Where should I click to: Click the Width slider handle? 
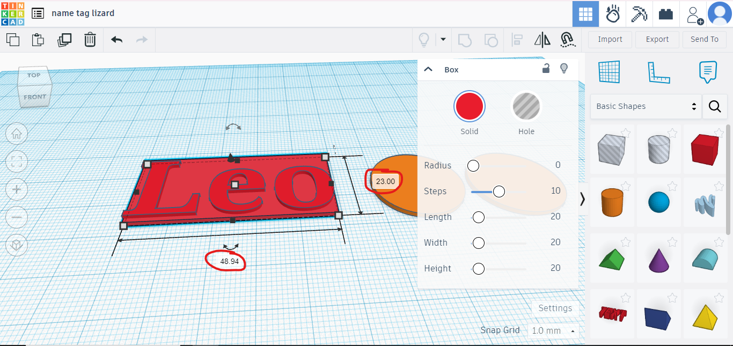pyautogui.click(x=479, y=243)
